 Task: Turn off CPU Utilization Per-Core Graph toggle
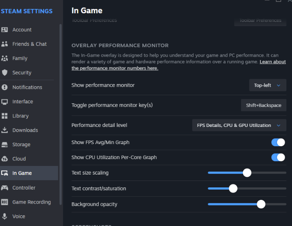pyautogui.click(x=278, y=157)
